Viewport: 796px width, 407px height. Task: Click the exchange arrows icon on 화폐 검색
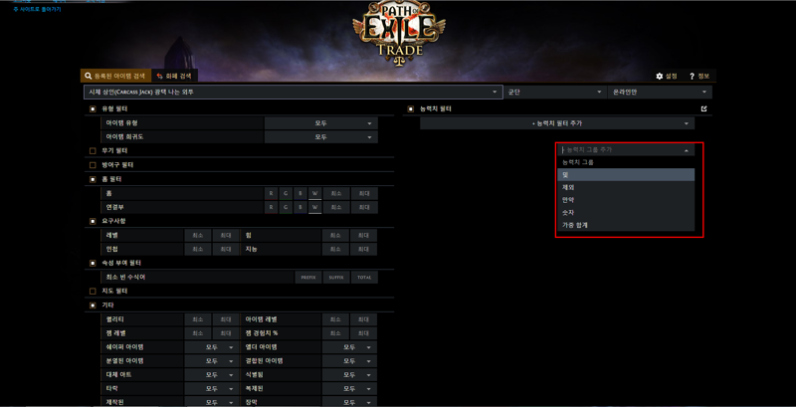[159, 76]
